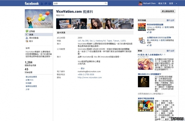The image size is (185, 121).
Task: Open the Keelung Rd. Taipei address link
Action: click(x=102, y=41)
